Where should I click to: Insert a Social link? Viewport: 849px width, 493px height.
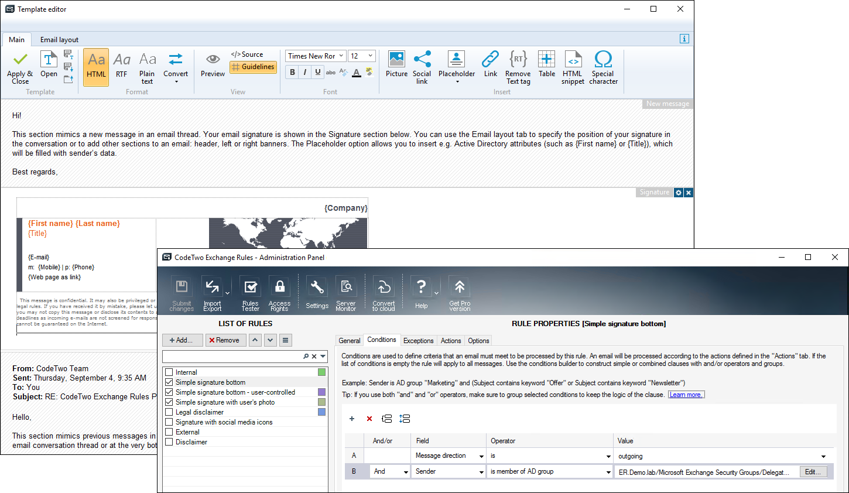coord(422,67)
